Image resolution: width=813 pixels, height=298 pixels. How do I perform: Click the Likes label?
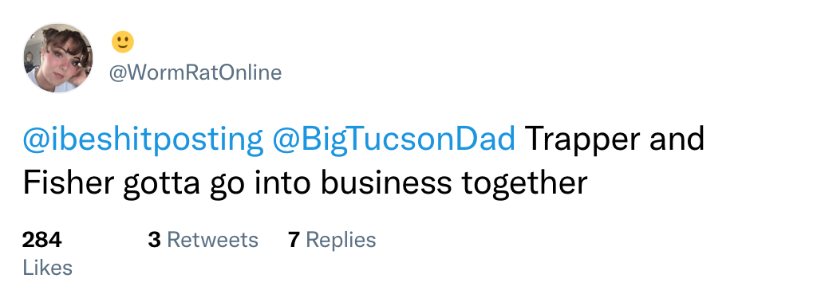[48, 268]
